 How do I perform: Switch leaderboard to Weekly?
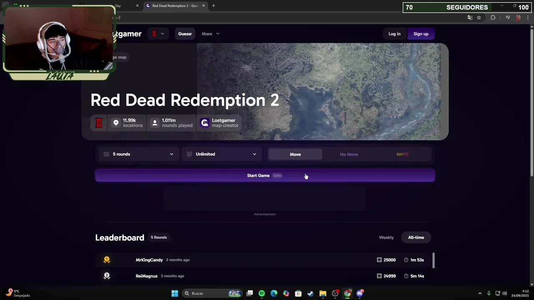tap(386, 237)
